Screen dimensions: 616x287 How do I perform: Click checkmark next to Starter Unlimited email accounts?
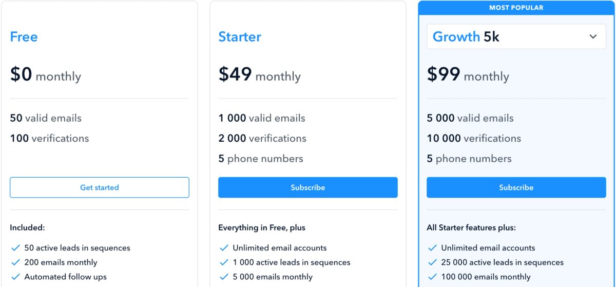click(x=224, y=248)
